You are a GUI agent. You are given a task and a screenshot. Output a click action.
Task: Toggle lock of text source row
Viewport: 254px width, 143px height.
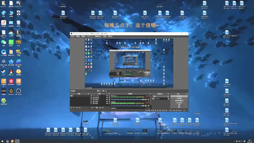click(109, 96)
